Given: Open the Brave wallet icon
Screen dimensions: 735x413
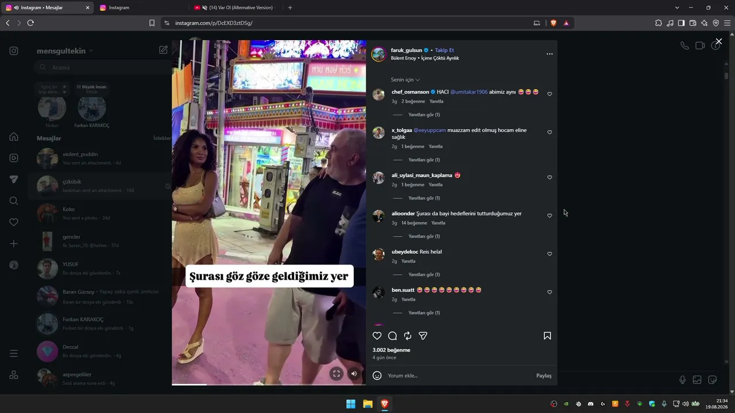Looking at the screenshot, I should (693, 23).
